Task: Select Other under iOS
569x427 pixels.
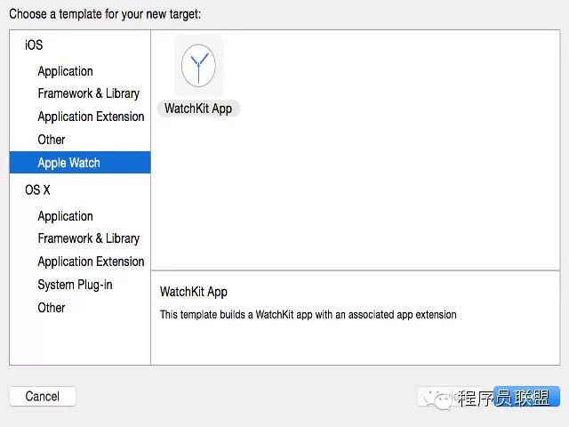Action: pyautogui.click(x=52, y=140)
